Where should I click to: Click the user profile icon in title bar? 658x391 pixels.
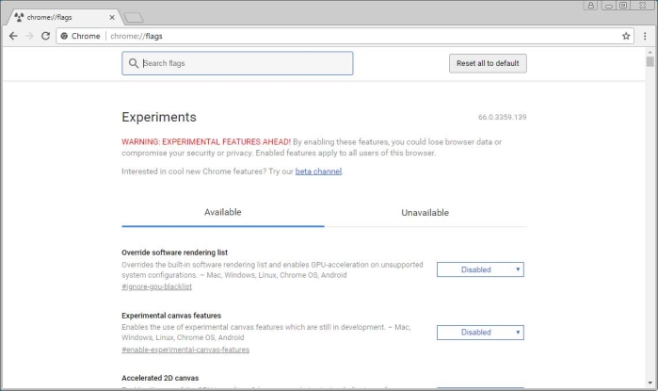[x=590, y=5]
